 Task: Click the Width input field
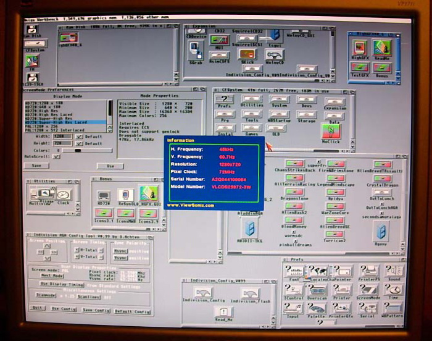click(x=62, y=137)
